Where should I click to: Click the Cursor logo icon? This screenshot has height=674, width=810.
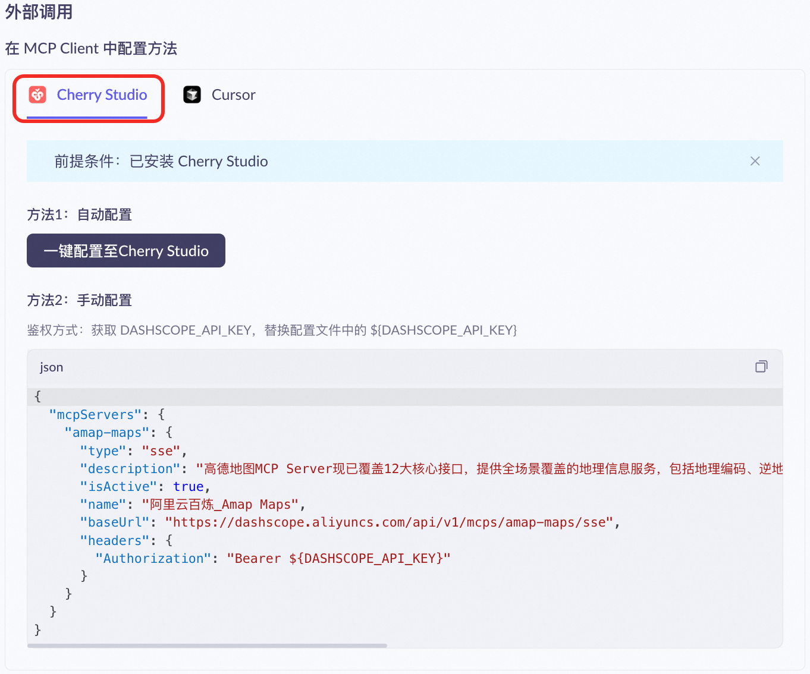point(192,95)
